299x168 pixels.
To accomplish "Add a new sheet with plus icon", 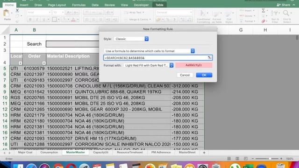I will pos(204,153).
